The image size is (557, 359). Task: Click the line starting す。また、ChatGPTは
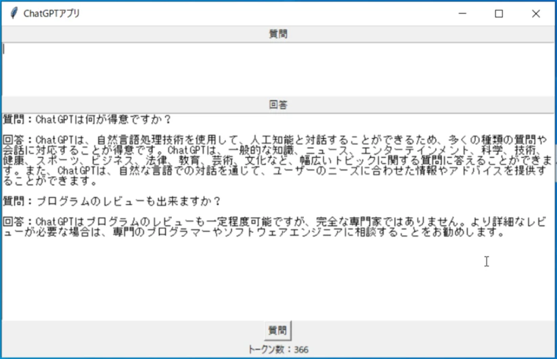275,171
